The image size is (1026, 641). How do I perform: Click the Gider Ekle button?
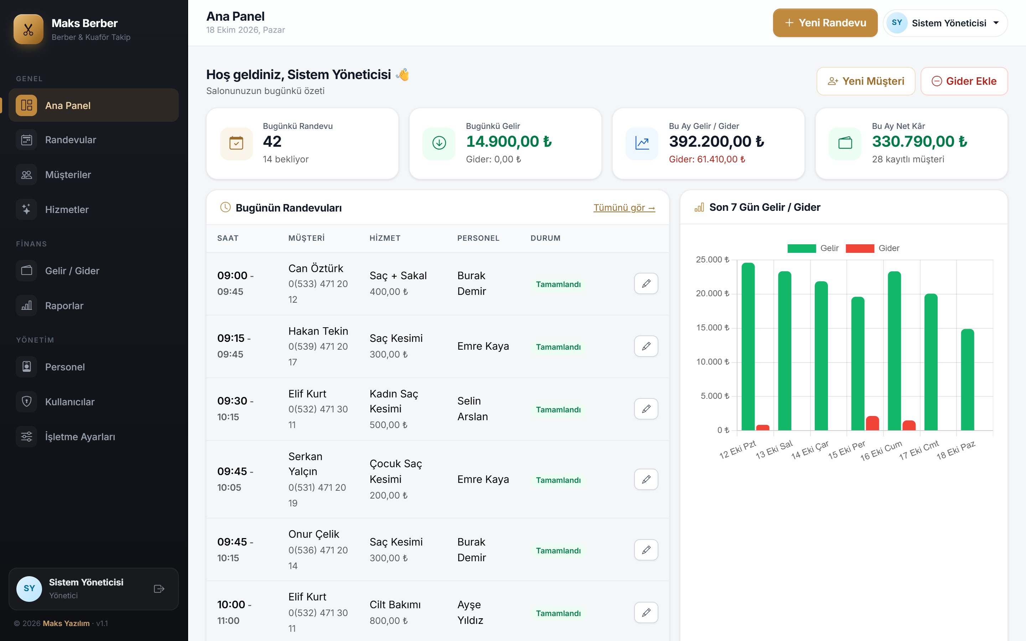964,81
